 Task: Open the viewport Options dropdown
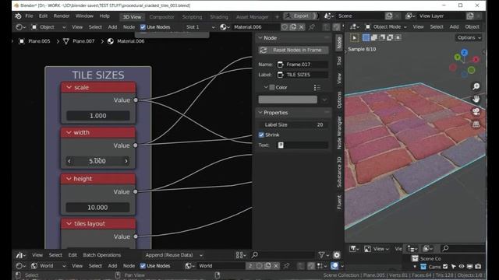(469, 38)
